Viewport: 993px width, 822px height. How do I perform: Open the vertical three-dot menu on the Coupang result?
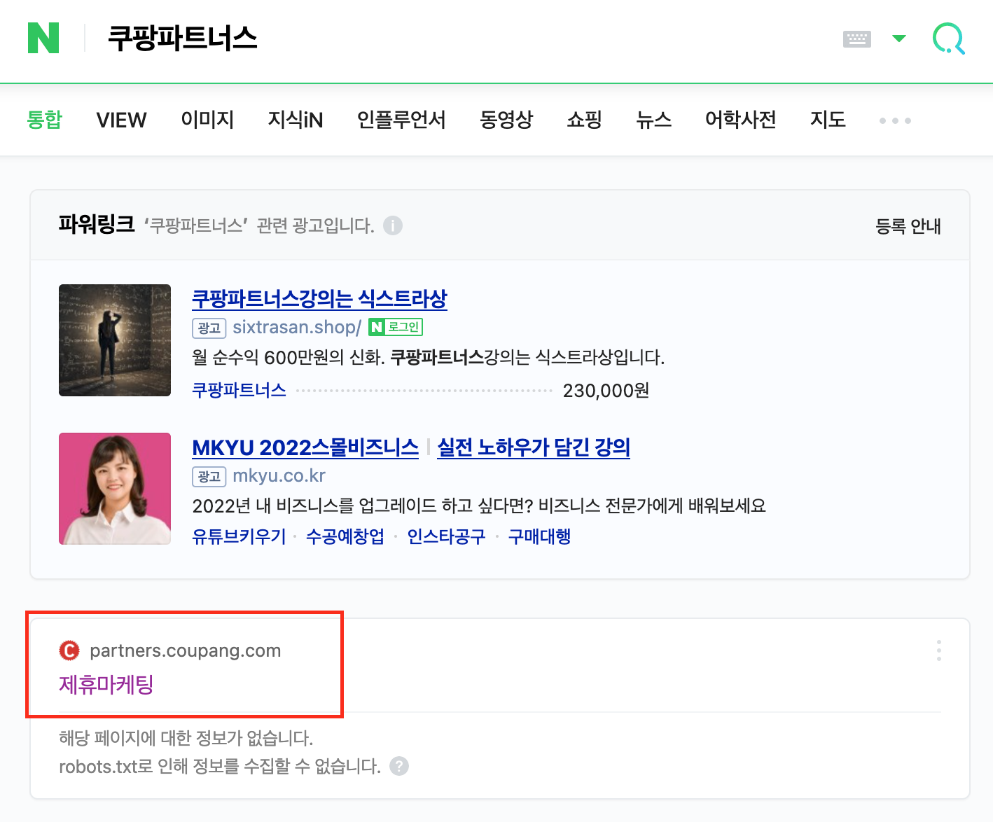[x=939, y=650]
